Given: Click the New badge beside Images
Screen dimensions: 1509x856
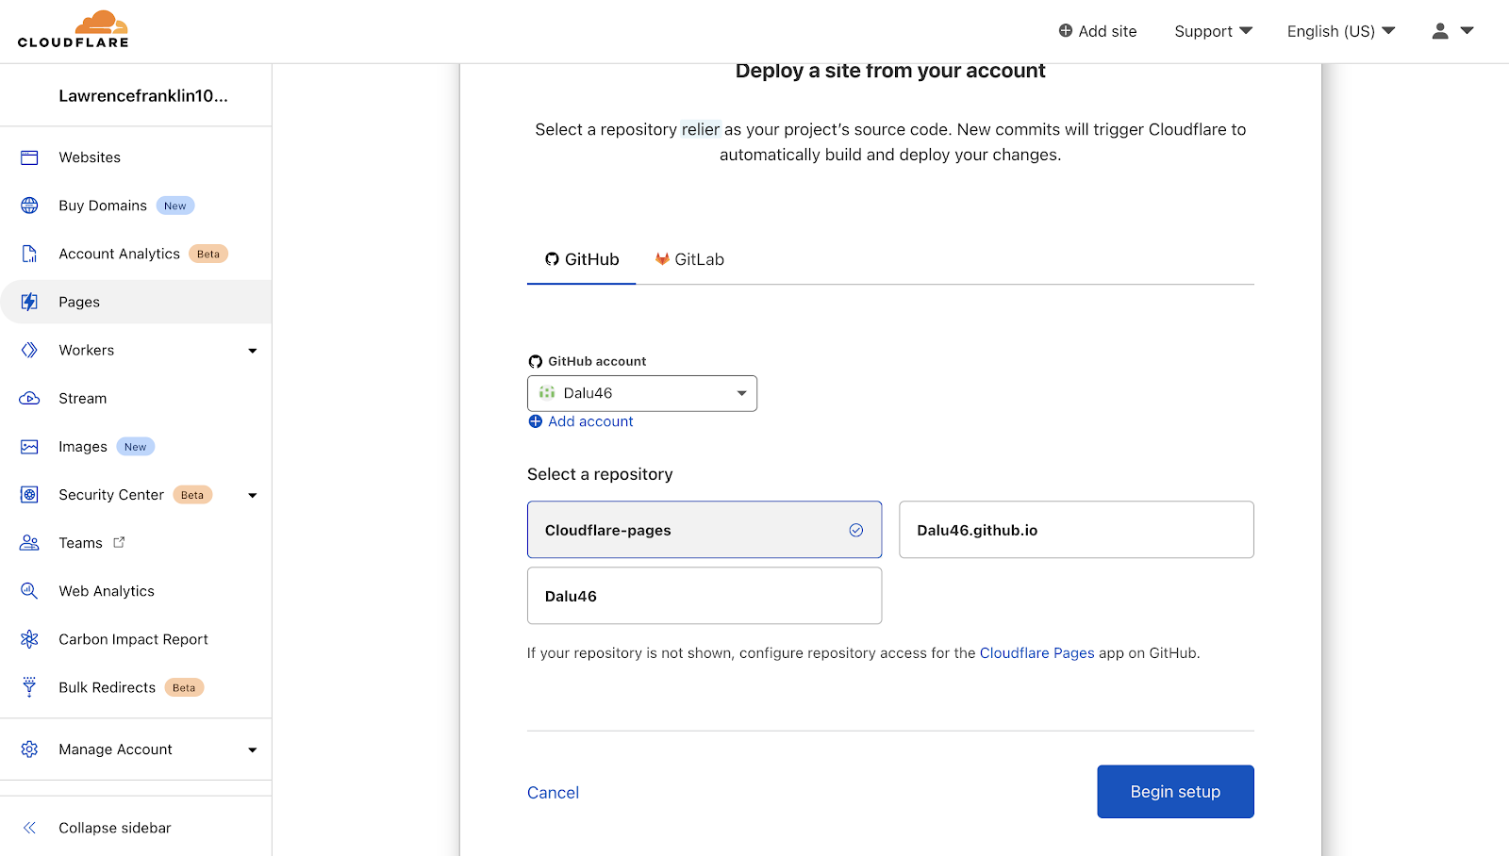Looking at the screenshot, I should coord(136,447).
